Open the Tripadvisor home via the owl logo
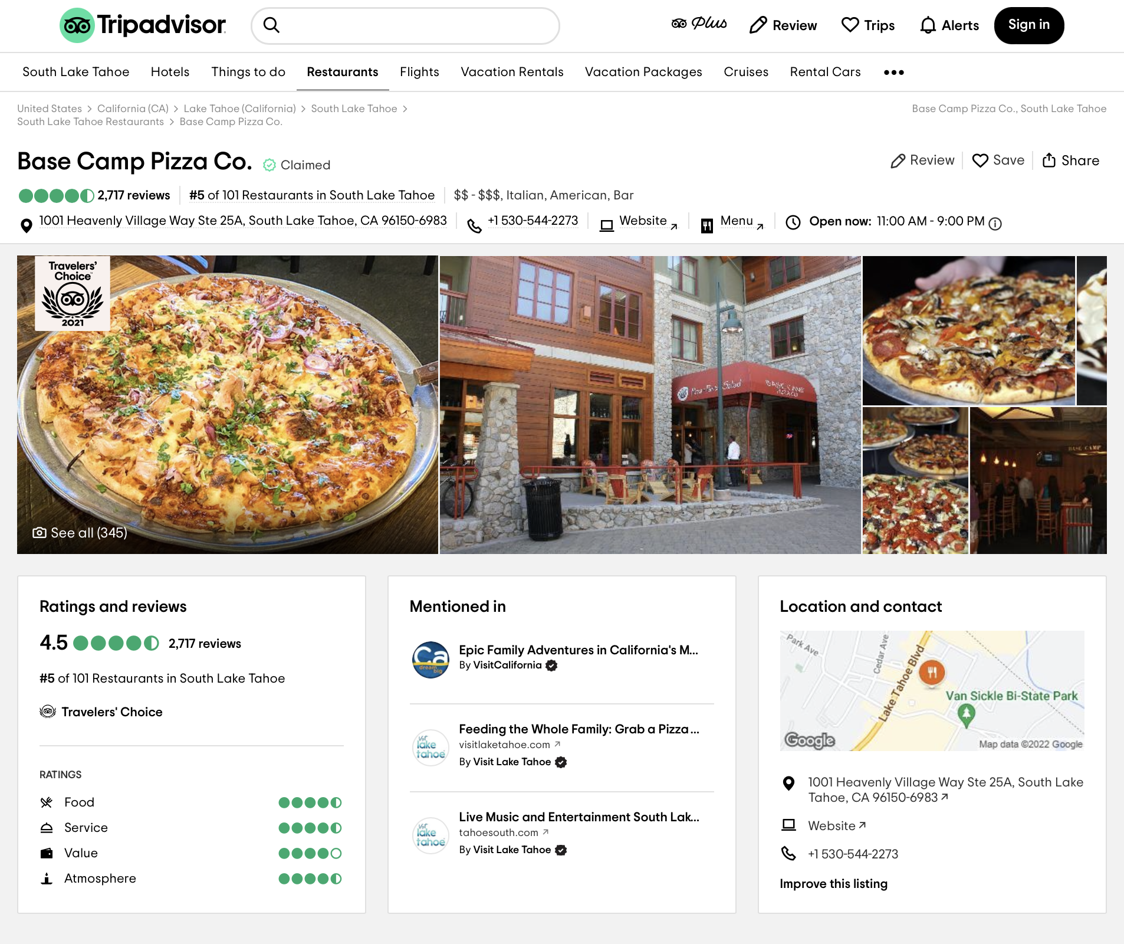Image resolution: width=1124 pixels, height=944 pixels. click(x=77, y=25)
